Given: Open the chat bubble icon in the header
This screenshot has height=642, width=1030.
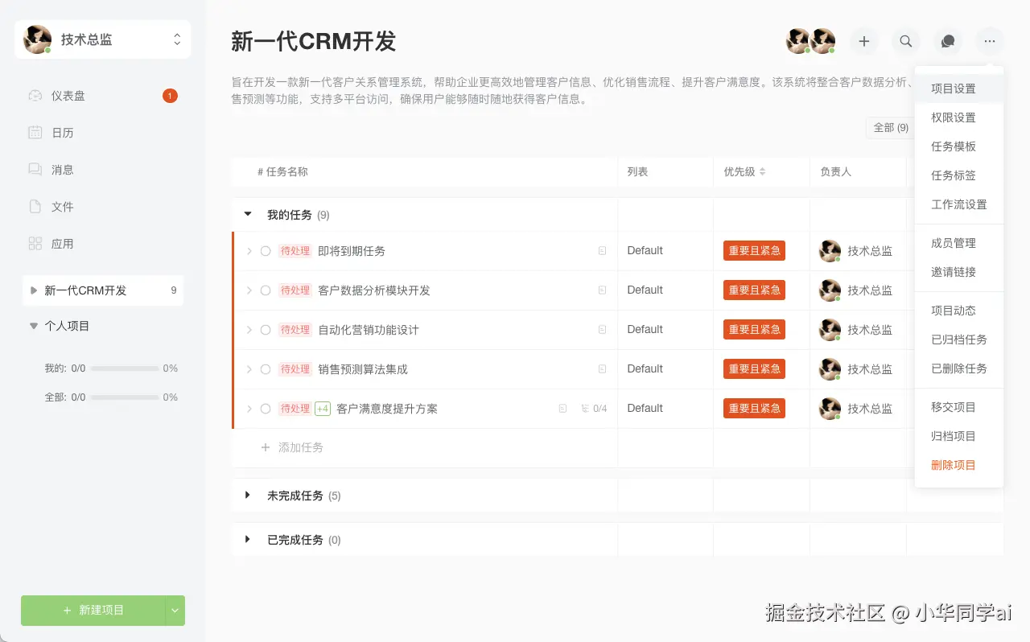Looking at the screenshot, I should tap(948, 41).
